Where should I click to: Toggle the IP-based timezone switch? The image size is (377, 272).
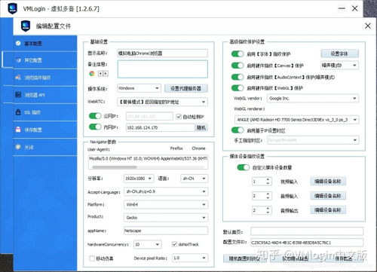click(x=238, y=130)
